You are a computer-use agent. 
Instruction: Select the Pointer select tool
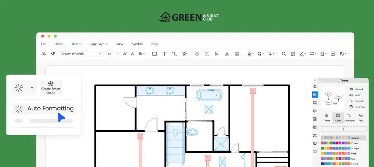tap(184, 54)
